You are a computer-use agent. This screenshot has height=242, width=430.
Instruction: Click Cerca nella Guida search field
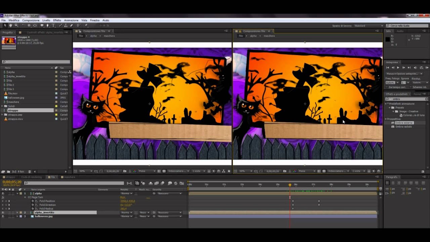click(407, 26)
